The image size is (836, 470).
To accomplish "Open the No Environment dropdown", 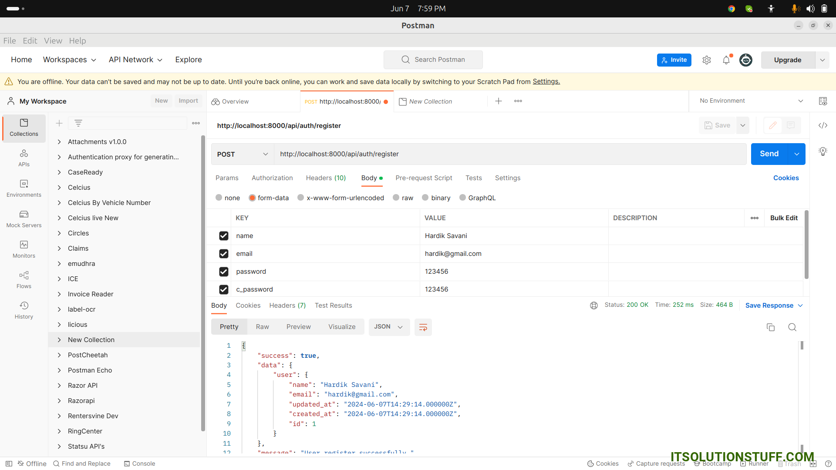I will [x=751, y=101].
